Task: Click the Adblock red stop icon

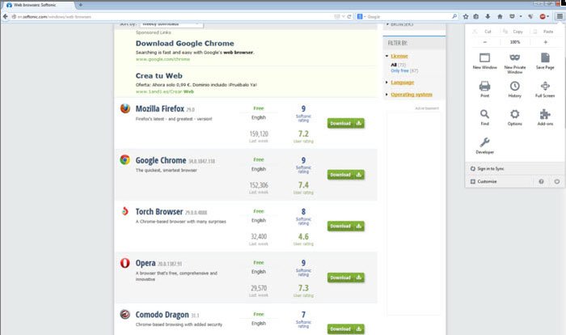Action: click(543, 16)
